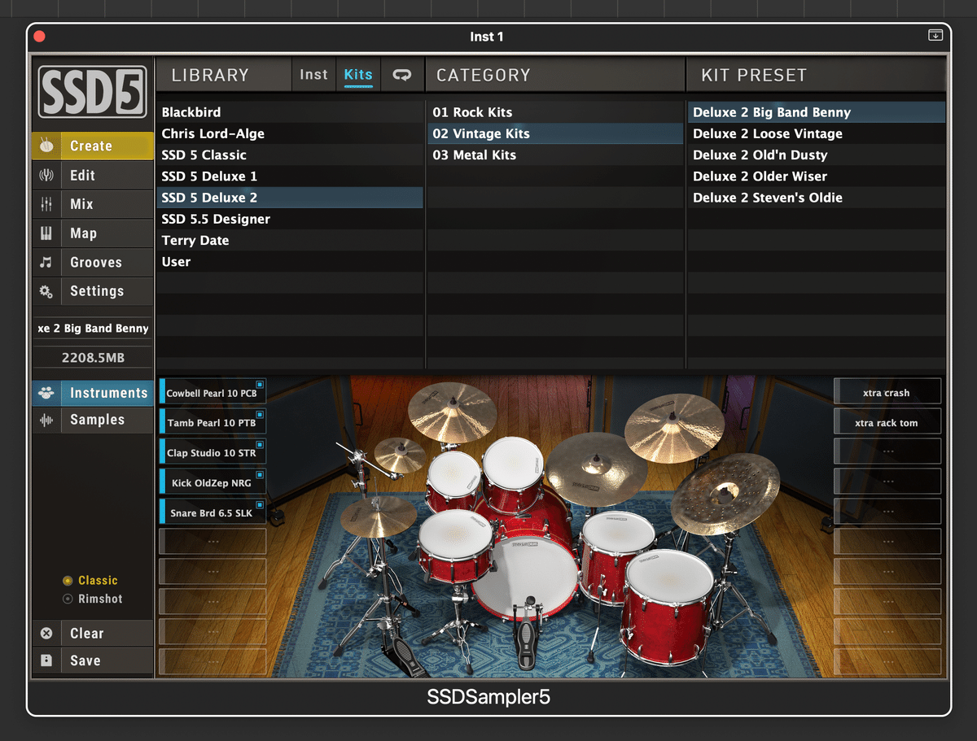Viewport: 977px width, 741px height.
Task: Select the xtra crash slot
Action: 887,392
